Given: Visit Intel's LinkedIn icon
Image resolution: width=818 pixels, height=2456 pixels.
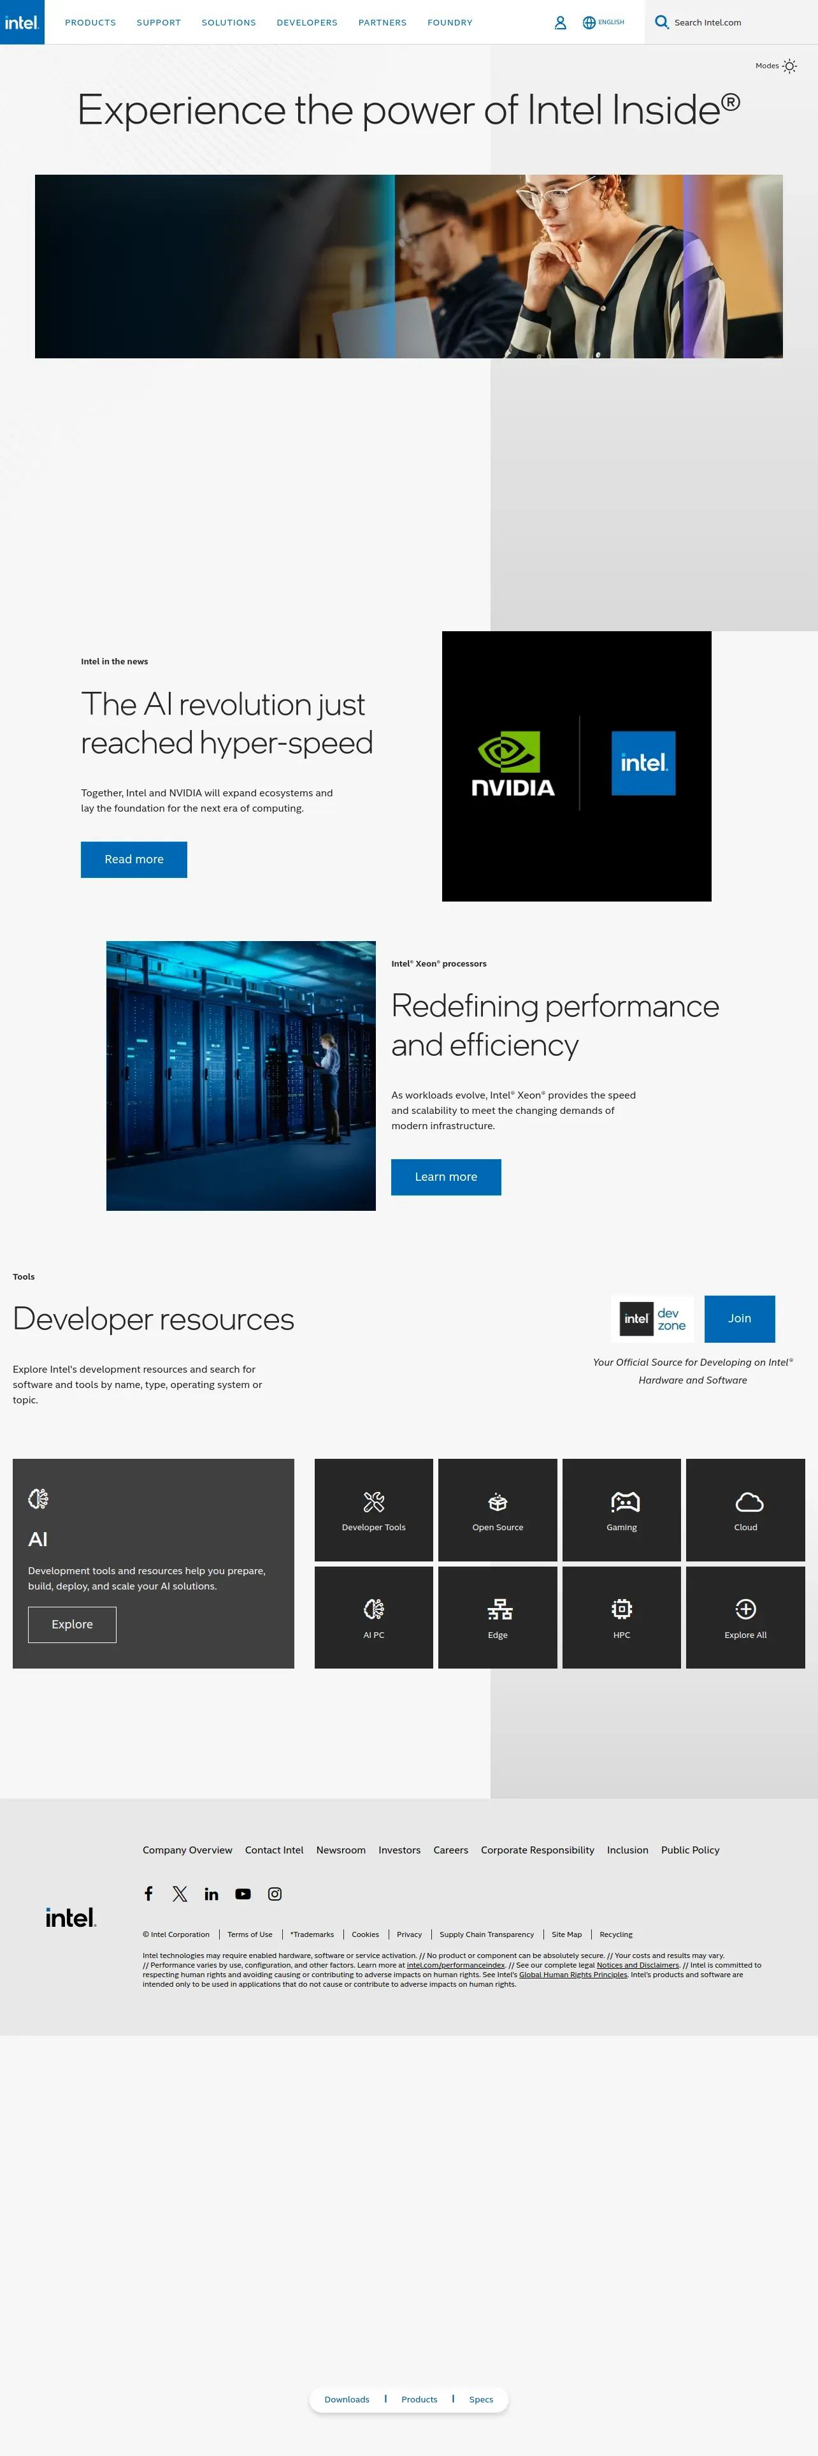Looking at the screenshot, I should coord(212,1894).
